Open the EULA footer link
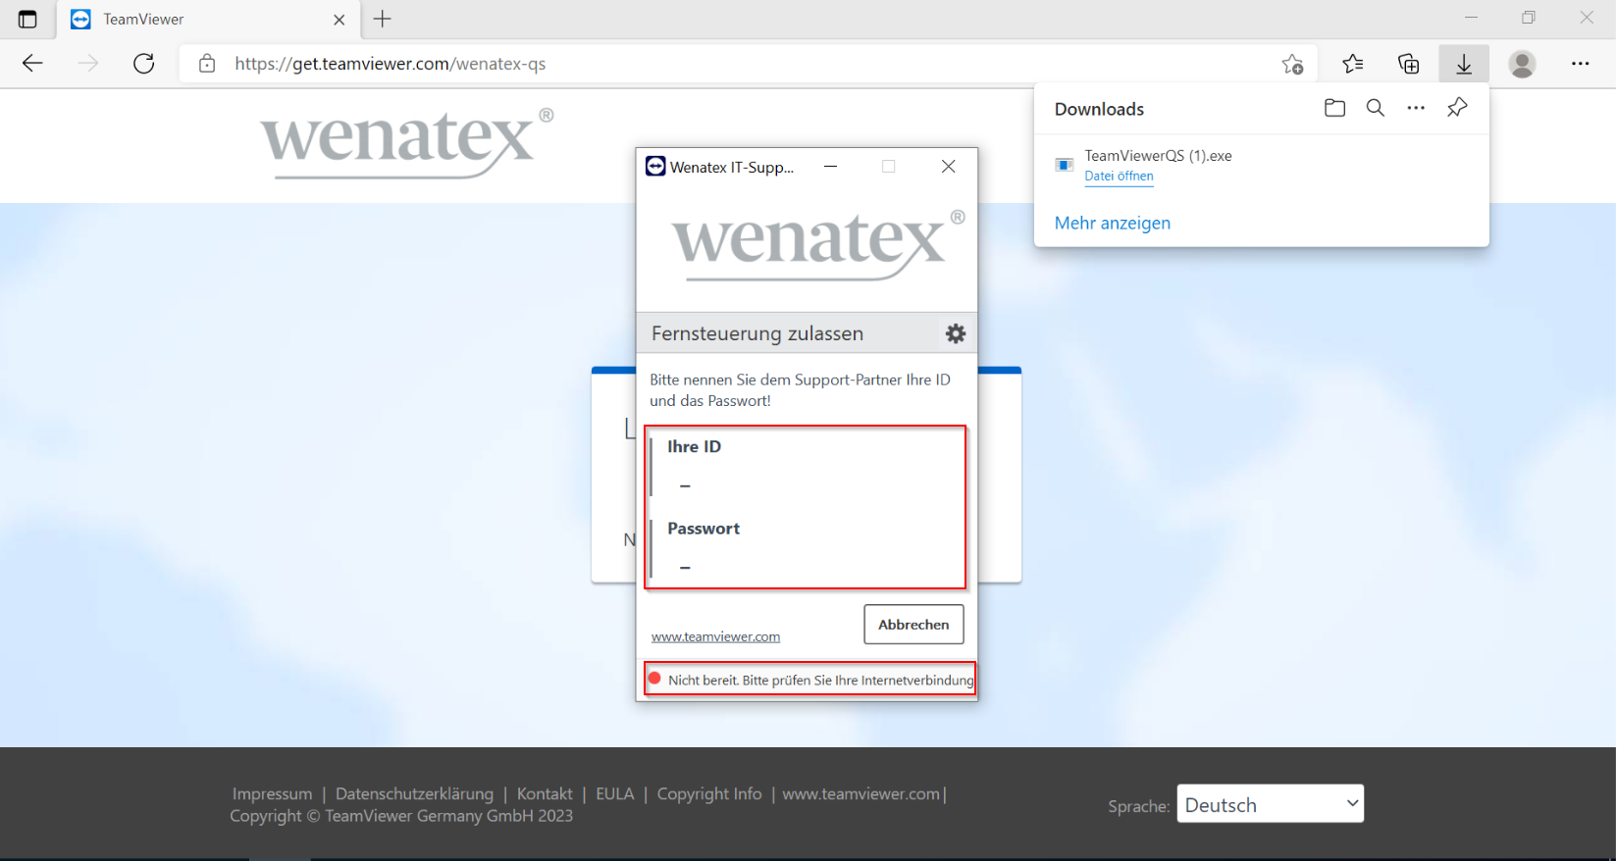The height and width of the screenshot is (861, 1617). [615, 794]
